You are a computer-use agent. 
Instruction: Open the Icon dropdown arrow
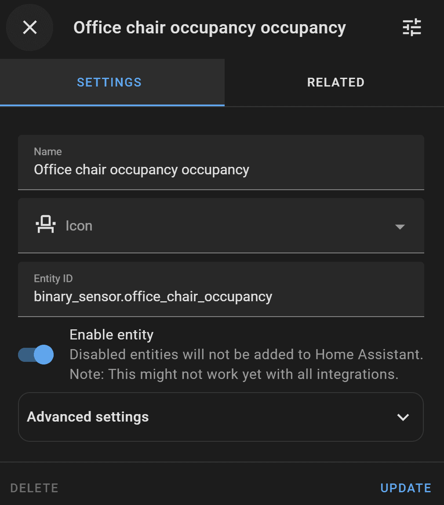[x=400, y=227]
